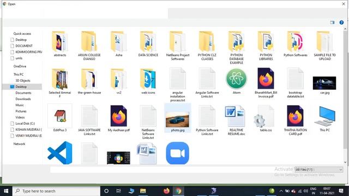Open the DATA SCIENCE folder
349x196 pixels.
click(148, 44)
